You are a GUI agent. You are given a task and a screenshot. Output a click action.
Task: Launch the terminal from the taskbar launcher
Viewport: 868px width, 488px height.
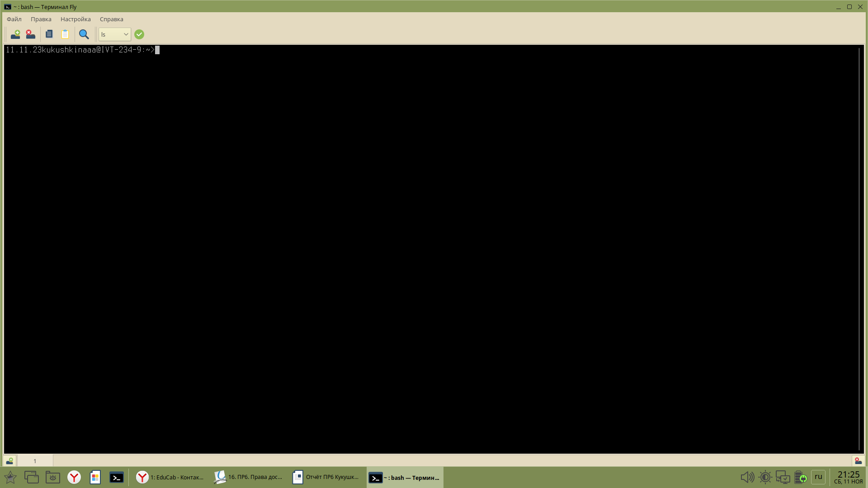click(117, 477)
